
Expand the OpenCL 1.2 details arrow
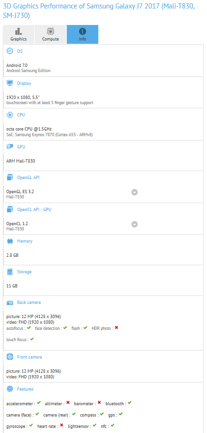(135, 224)
